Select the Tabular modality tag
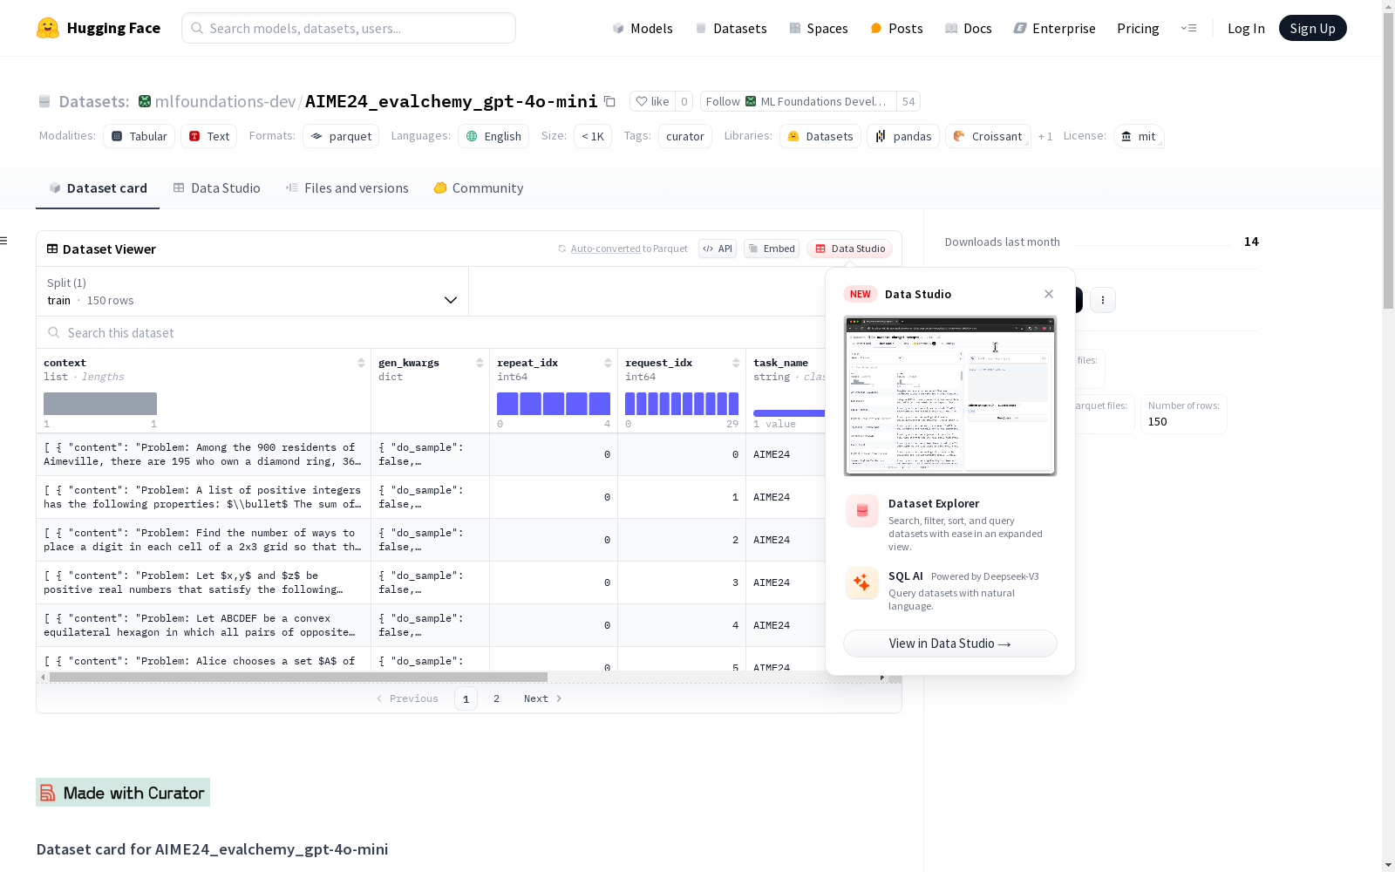The width and height of the screenshot is (1395, 872). pyautogui.click(x=139, y=136)
